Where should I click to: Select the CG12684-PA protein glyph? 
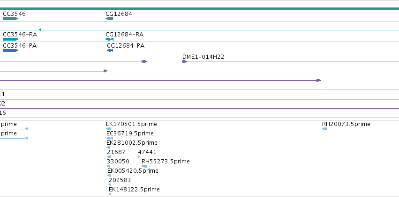tap(110, 50)
